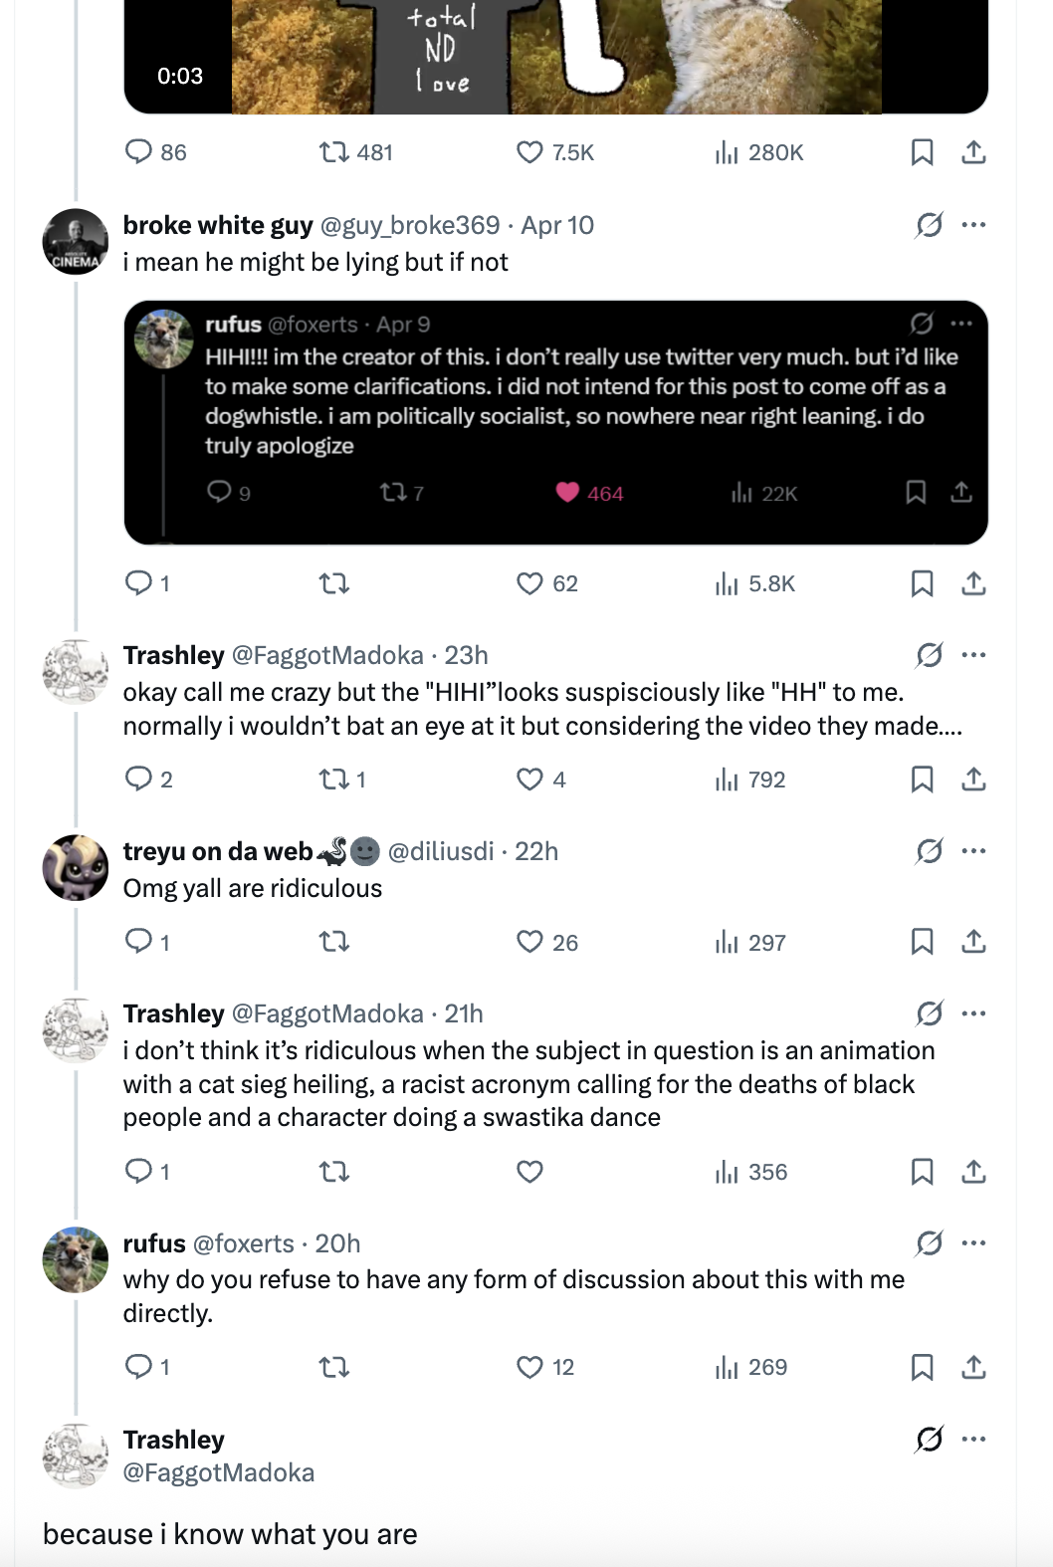Open Grok icon on treyu's tweet
1053x1567 pixels.
point(929,851)
